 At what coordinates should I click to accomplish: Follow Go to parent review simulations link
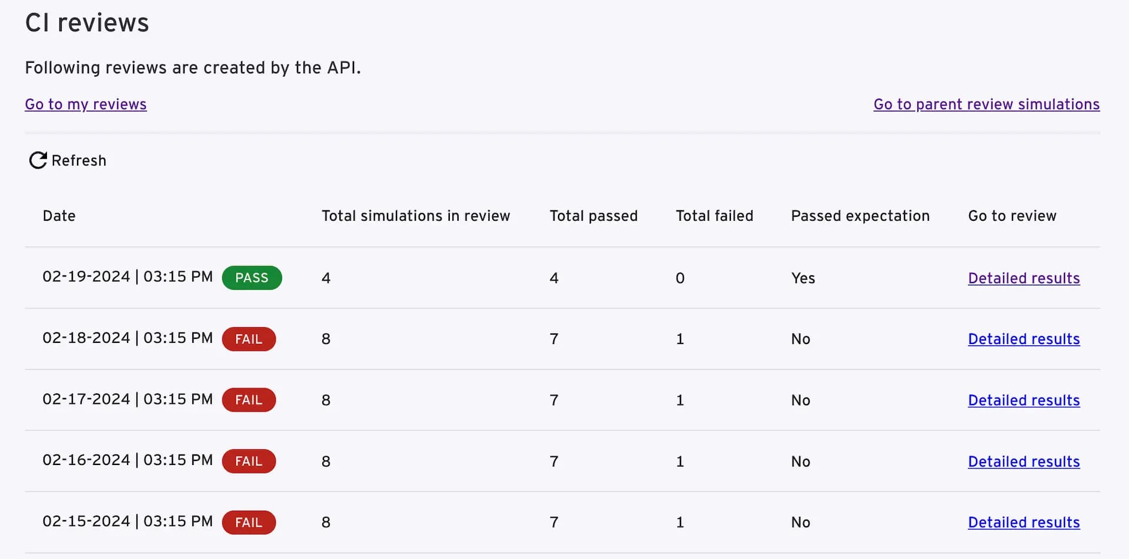[986, 105]
